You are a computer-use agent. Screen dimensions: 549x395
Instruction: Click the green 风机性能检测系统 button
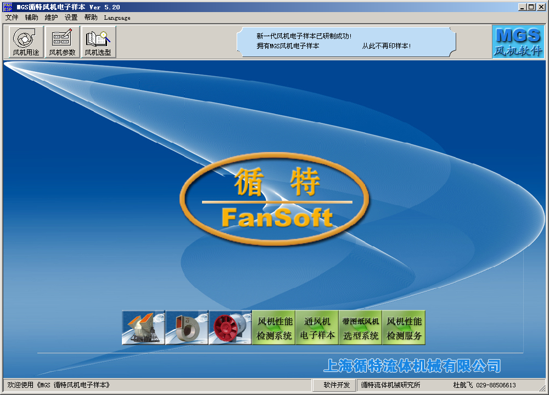pyautogui.click(x=274, y=328)
